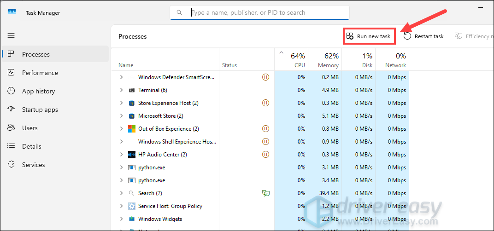Click the Users sidebar icon
The height and width of the screenshot is (231, 494).
(11, 128)
